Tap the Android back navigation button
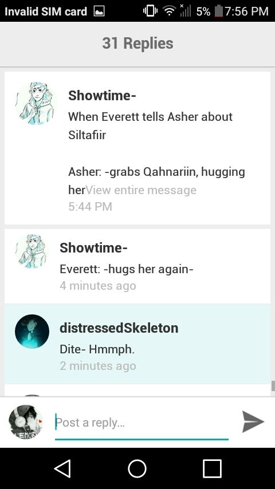Viewport: 275px width, 489px height. (x=63, y=468)
